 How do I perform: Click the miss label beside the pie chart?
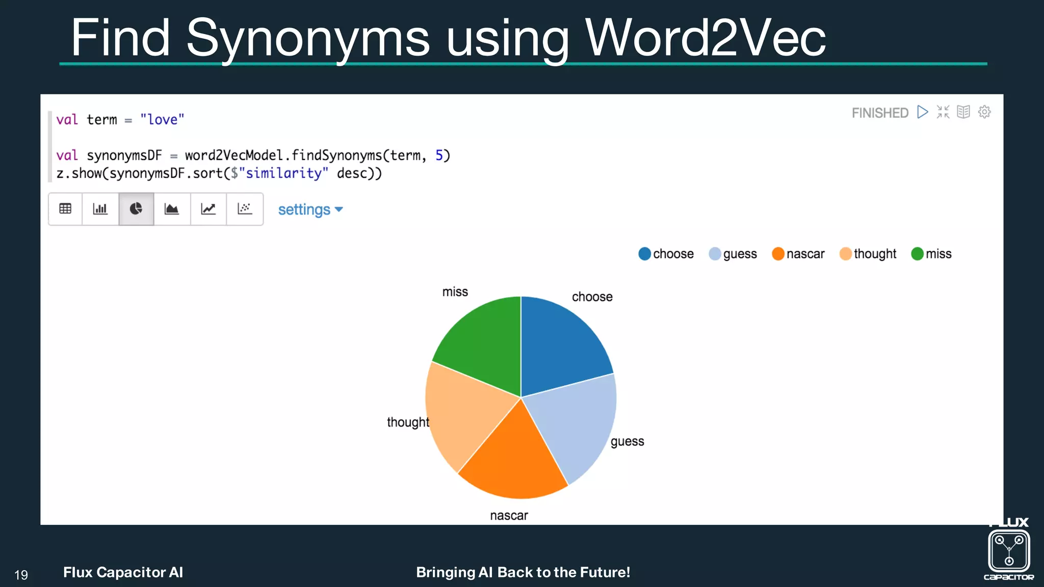455,292
